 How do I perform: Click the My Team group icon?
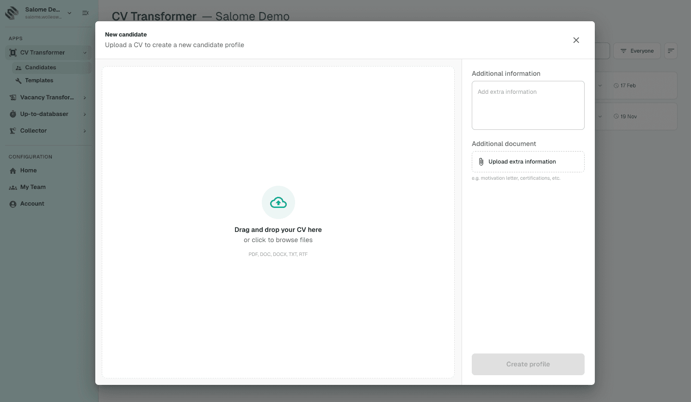[13, 187]
